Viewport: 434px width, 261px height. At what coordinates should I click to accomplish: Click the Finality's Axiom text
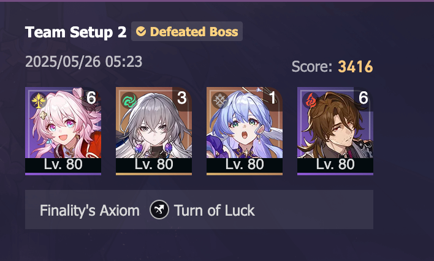[x=89, y=211]
